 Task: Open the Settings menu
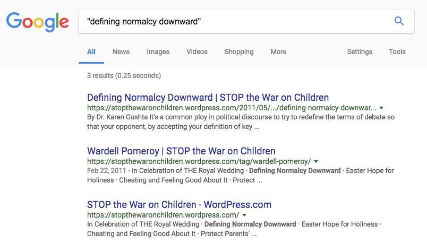coord(360,51)
